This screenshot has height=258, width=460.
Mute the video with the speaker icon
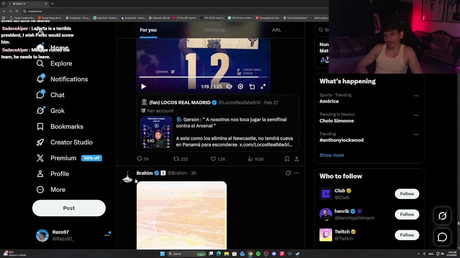pos(229,86)
